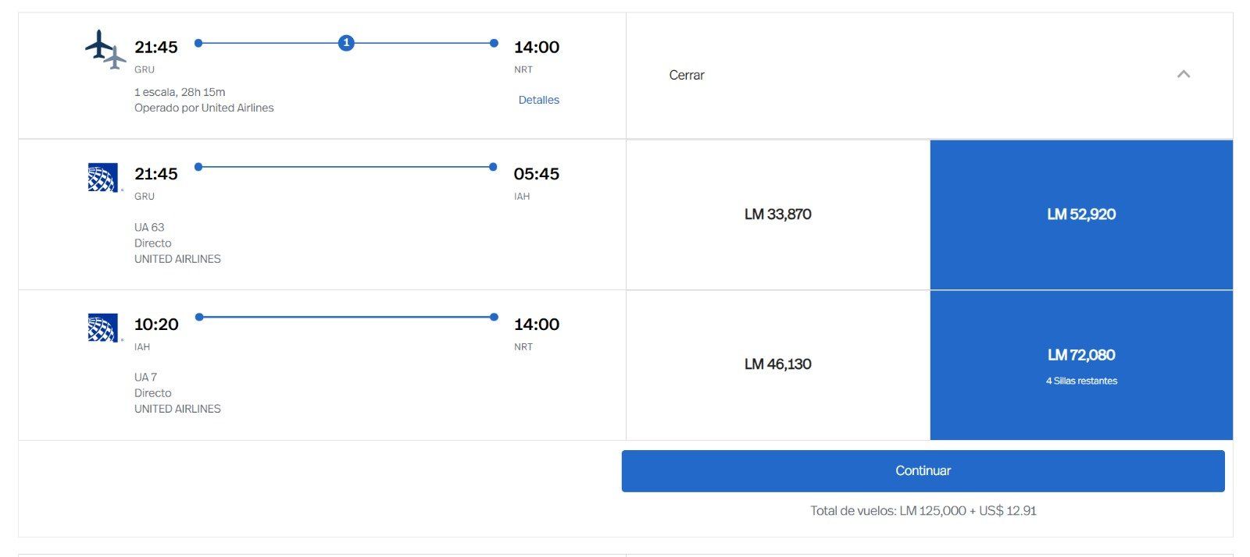1250x557 pixels.
Task: Open the Detalles link for the itinerary
Action: coord(538,100)
